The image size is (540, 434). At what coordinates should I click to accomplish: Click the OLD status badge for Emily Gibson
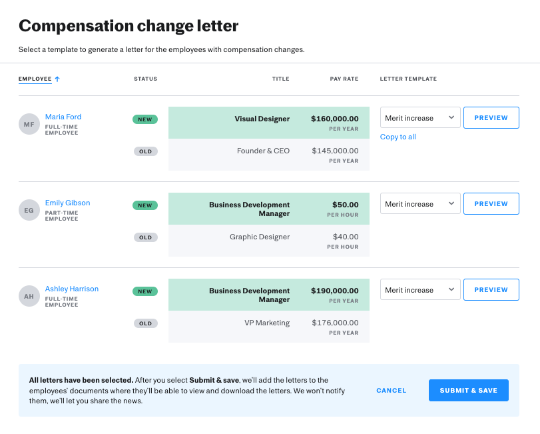145,237
